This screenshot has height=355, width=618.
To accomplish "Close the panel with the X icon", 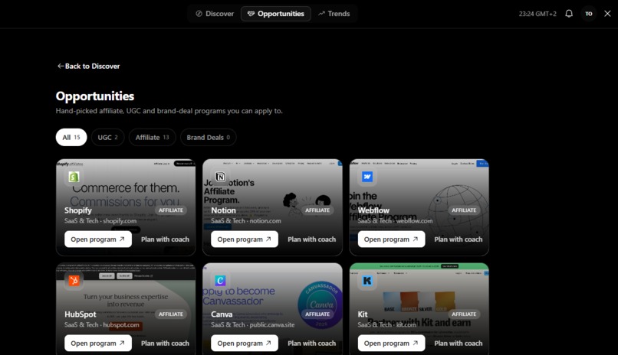I will pyautogui.click(x=607, y=14).
